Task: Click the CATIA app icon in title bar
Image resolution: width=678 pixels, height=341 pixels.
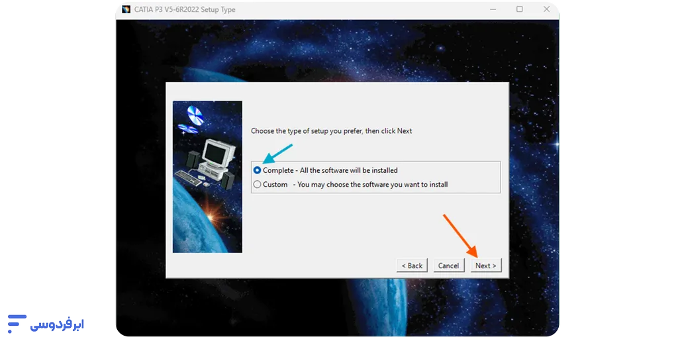Action: (126, 9)
